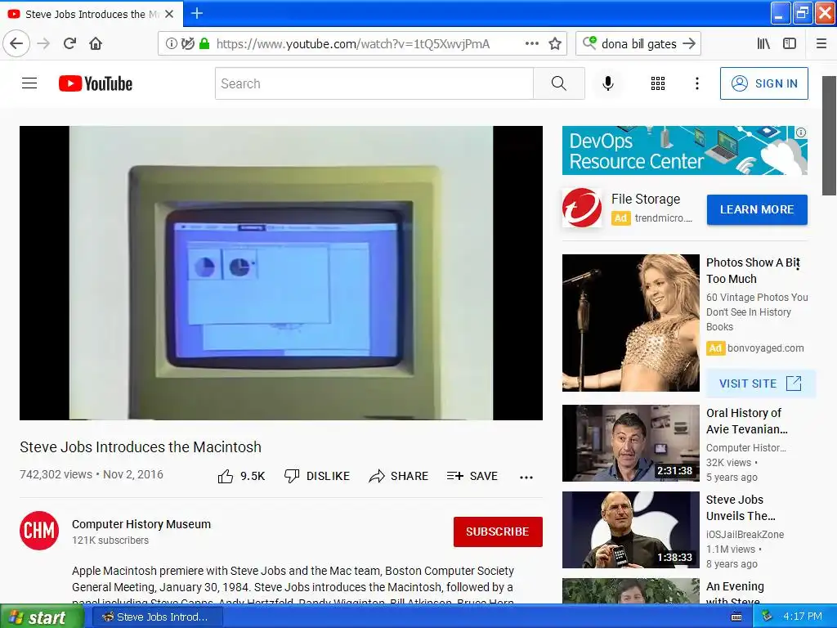Click the SHARE arrow button
837x628 pixels.
(398, 476)
